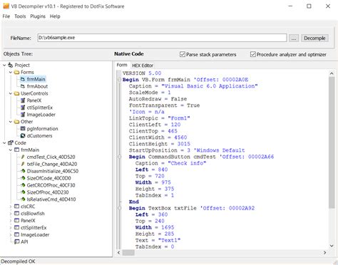
Task: Click the clsCRC class module icon
Action: click(16, 207)
